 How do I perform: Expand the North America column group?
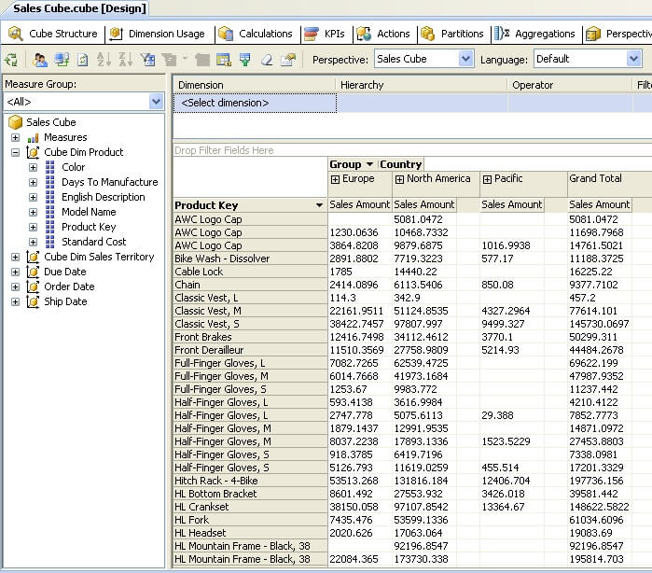click(399, 179)
